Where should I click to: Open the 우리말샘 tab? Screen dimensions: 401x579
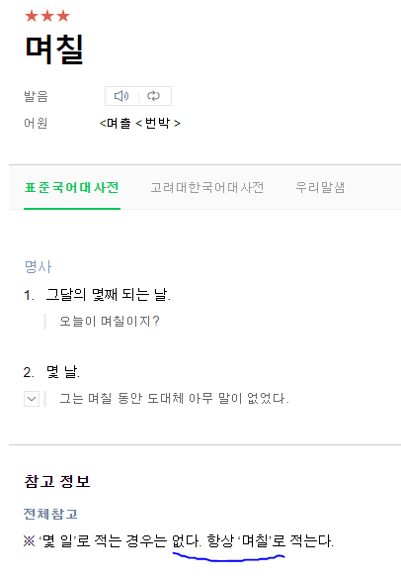tap(320, 188)
